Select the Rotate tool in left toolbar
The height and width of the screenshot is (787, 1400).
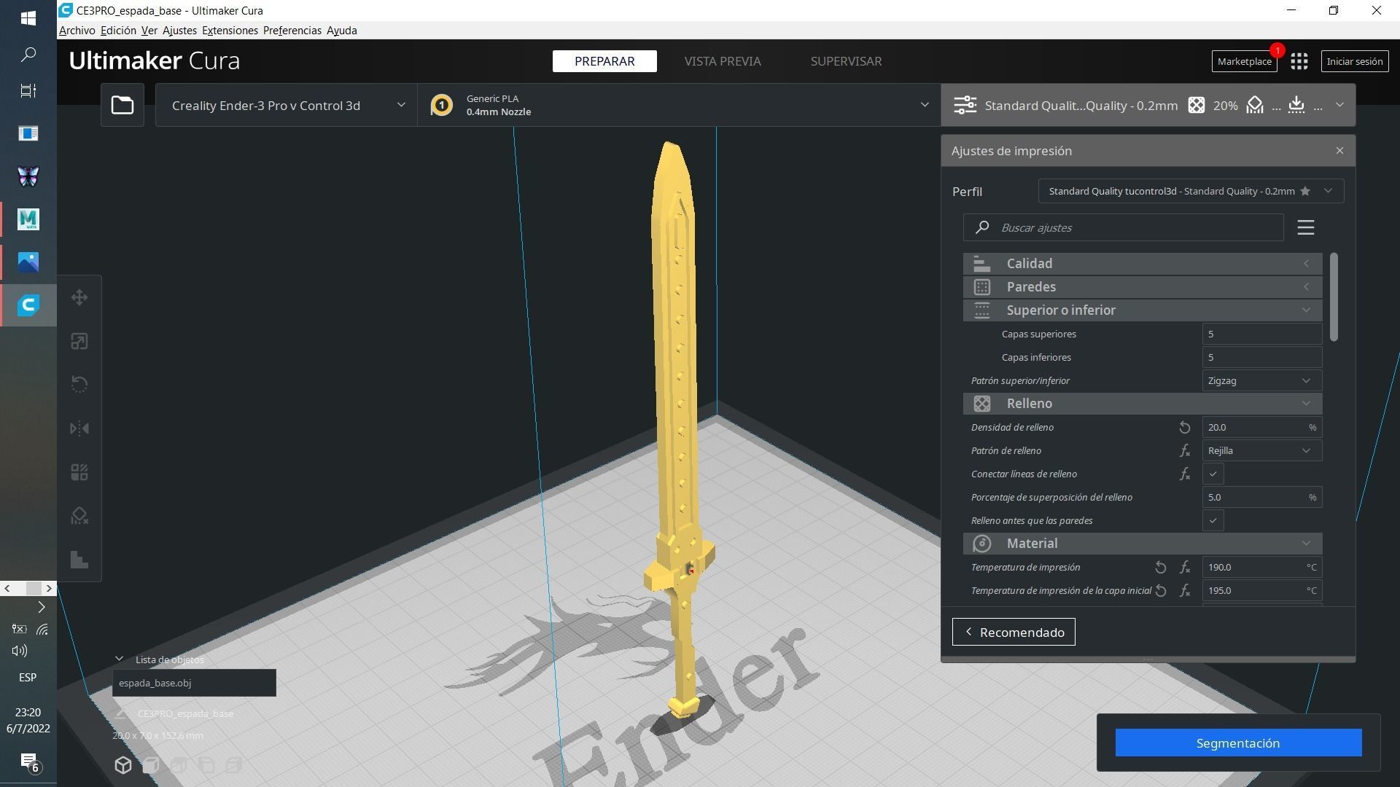pyautogui.click(x=79, y=384)
